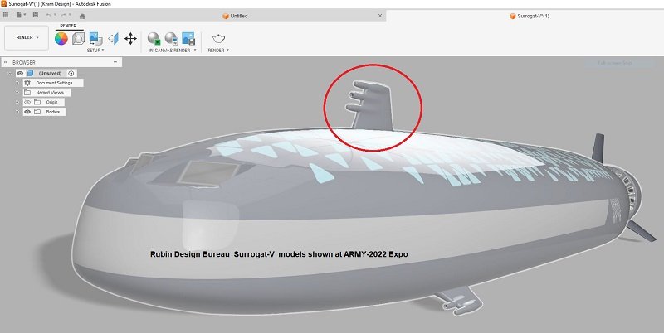The image size is (664, 333).
Task: Open the Appearance color wheel tool
Action: (x=61, y=39)
